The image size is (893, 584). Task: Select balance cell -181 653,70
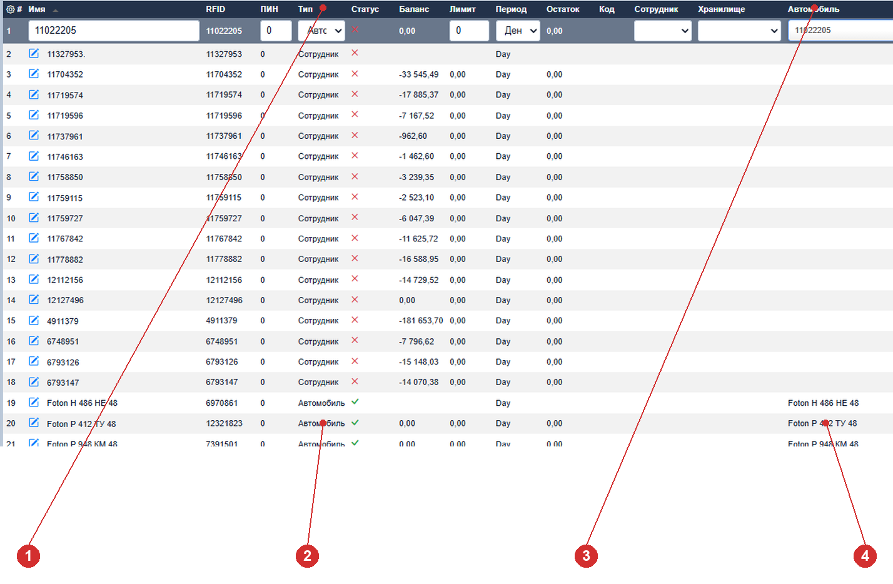[421, 321]
